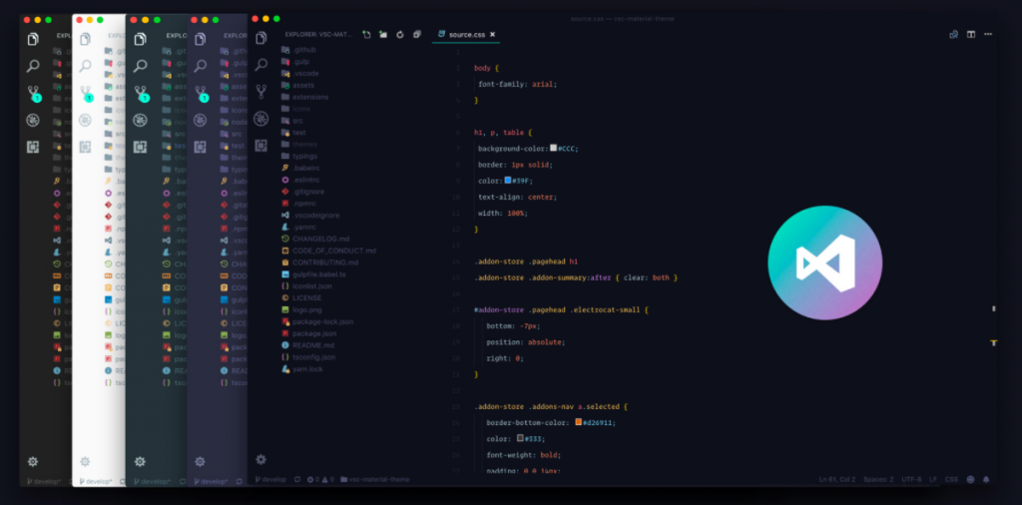Click vsc-material-theme folder in status bar

(x=375, y=480)
